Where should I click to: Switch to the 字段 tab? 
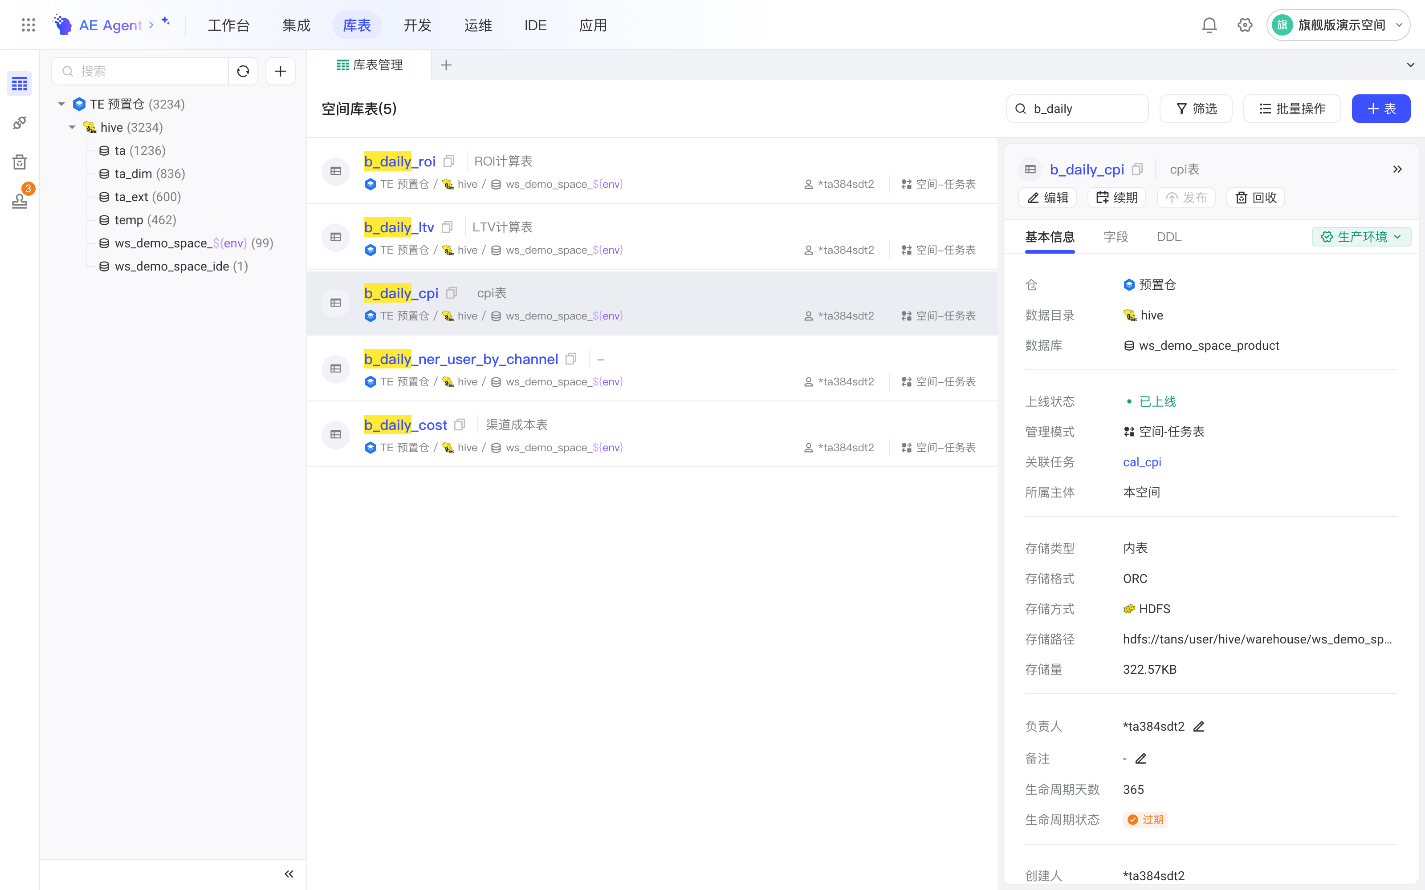[x=1115, y=237]
